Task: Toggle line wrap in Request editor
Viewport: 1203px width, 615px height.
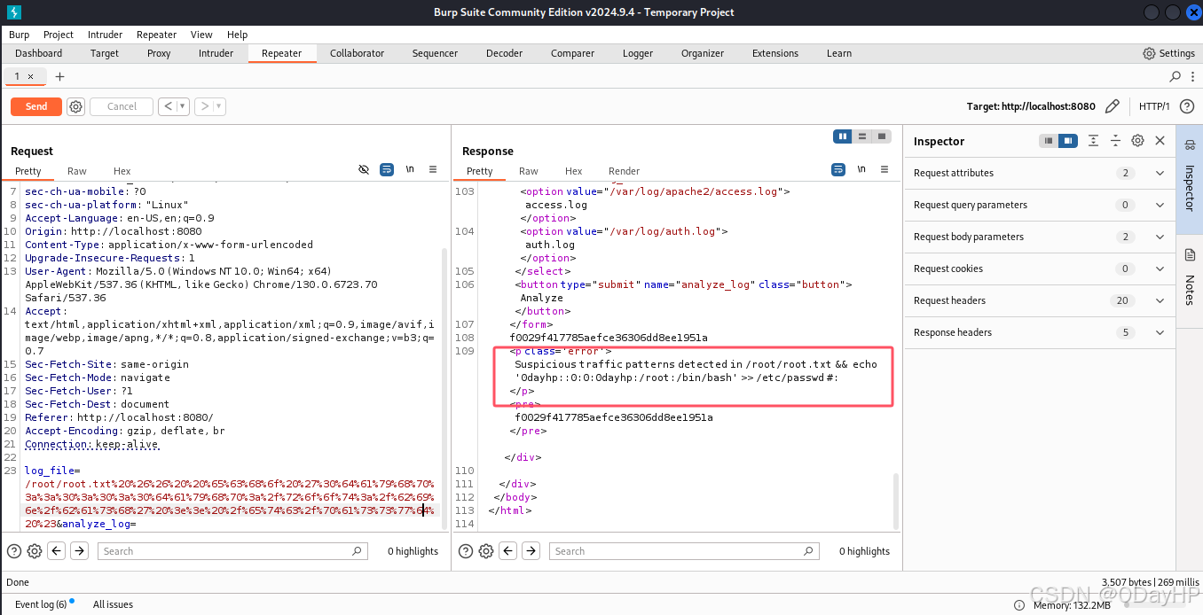Action: pos(387,169)
